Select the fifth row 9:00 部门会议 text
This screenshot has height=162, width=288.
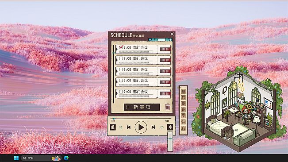pos(135,92)
